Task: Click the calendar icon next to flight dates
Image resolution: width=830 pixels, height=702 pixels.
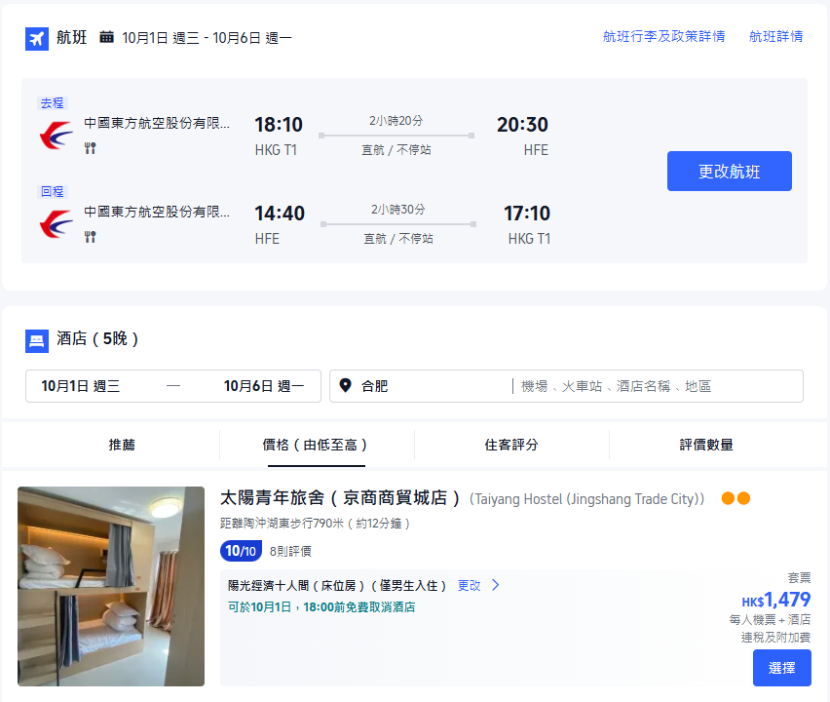Action: (x=105, y=39)
